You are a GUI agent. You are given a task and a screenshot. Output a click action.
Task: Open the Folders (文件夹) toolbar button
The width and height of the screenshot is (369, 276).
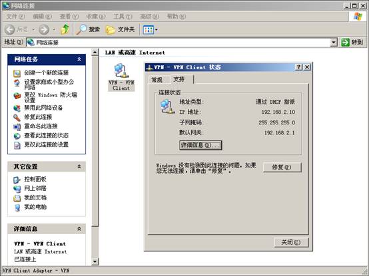(120, 29)
